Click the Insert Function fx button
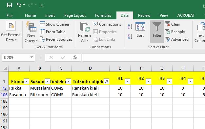Screen dimensions: 205x129 pos(75,57)
